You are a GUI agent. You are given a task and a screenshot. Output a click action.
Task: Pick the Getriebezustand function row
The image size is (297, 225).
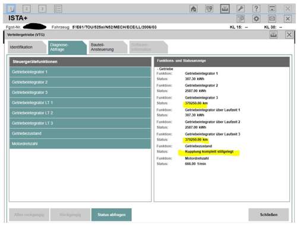pyautogui.click(x=80, y=134)
